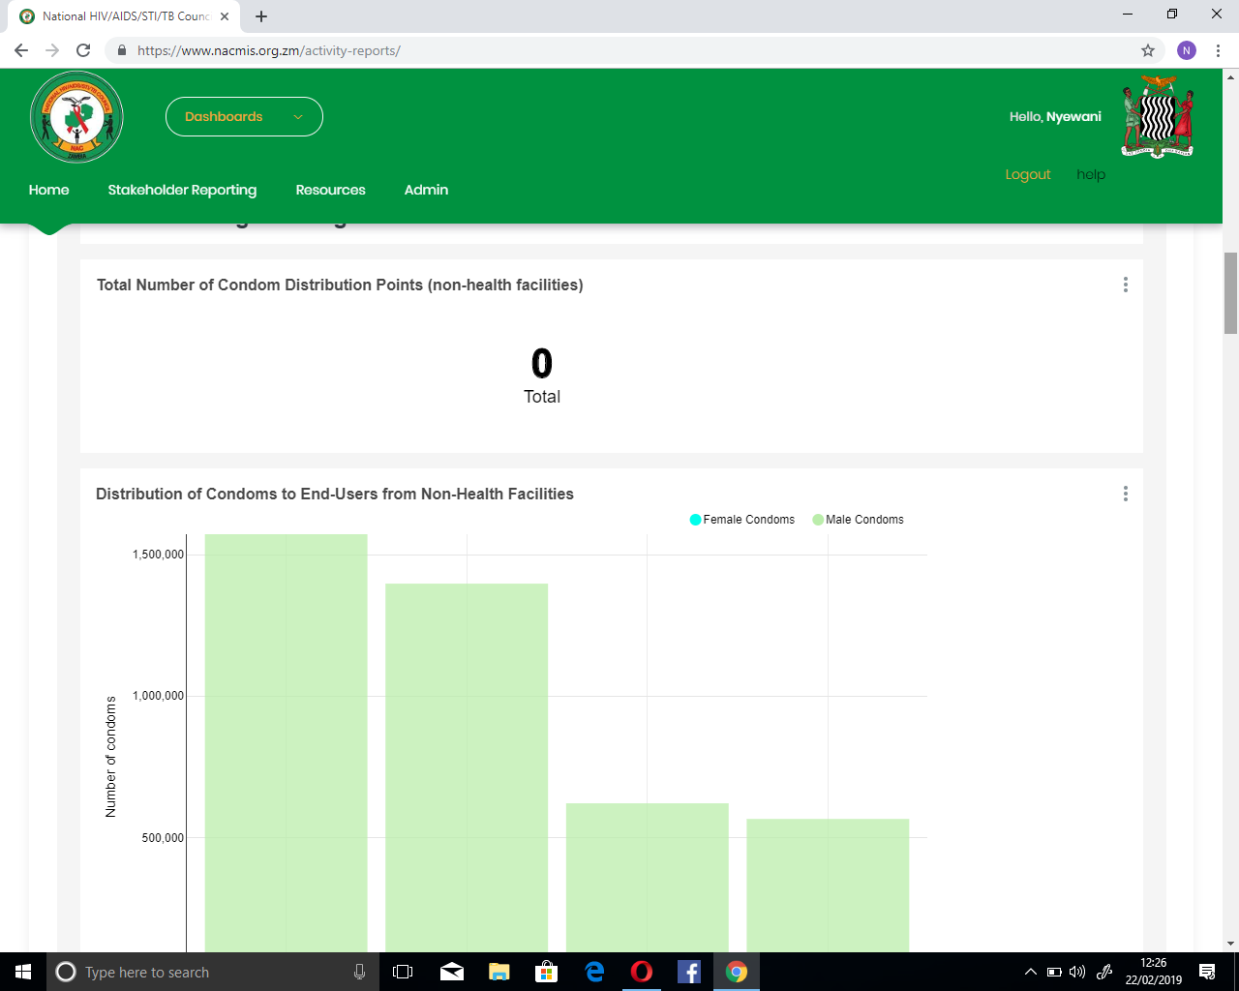
Task: Open Chrome's customize menu with three dots
Action: tap(1218, 48)
